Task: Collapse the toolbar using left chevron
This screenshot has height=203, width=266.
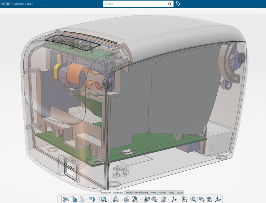Action: point(60,197)
